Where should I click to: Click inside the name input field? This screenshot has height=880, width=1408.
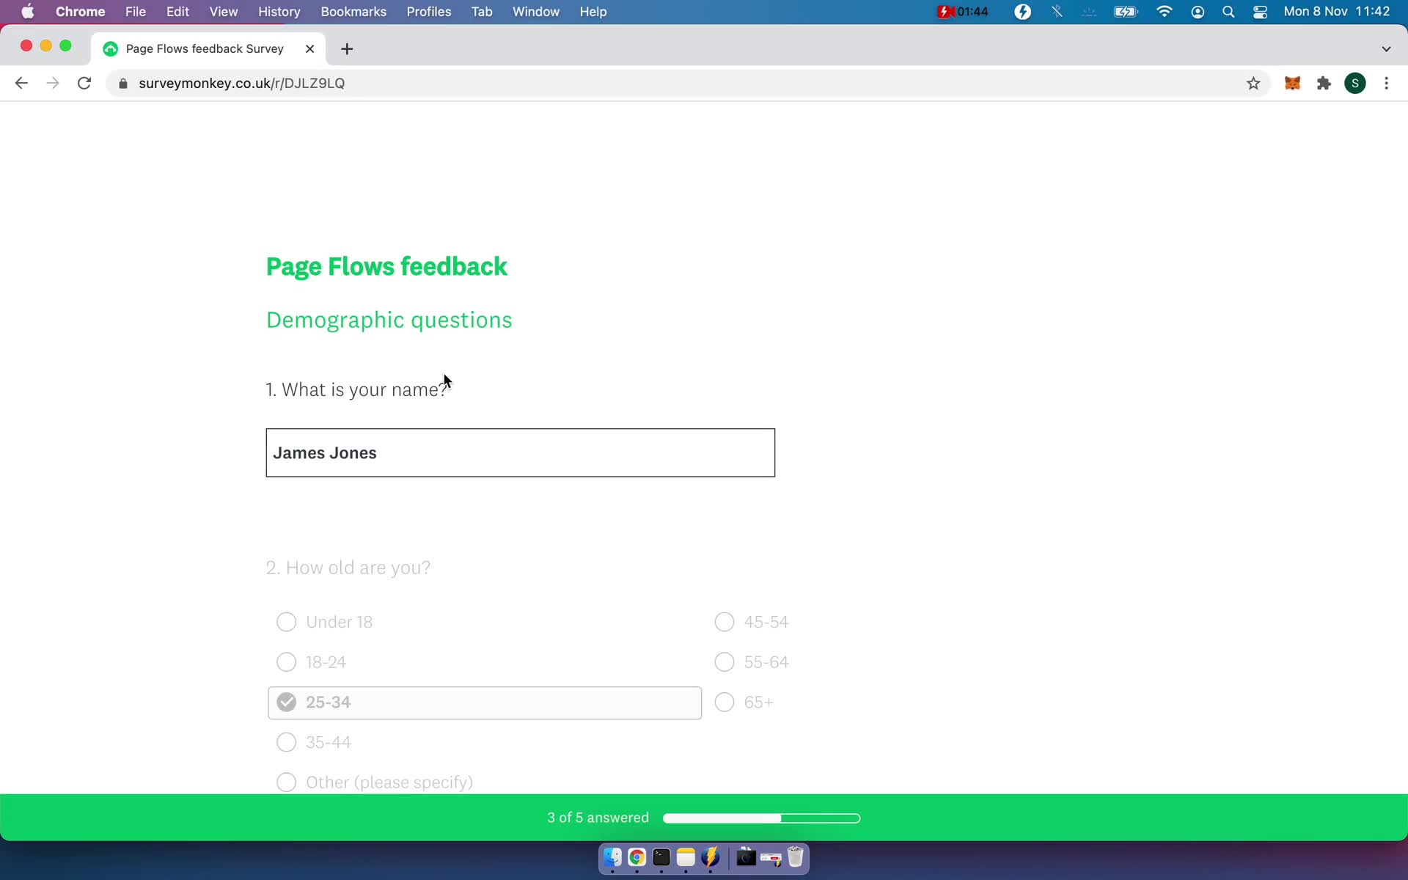tap(521, 452)
